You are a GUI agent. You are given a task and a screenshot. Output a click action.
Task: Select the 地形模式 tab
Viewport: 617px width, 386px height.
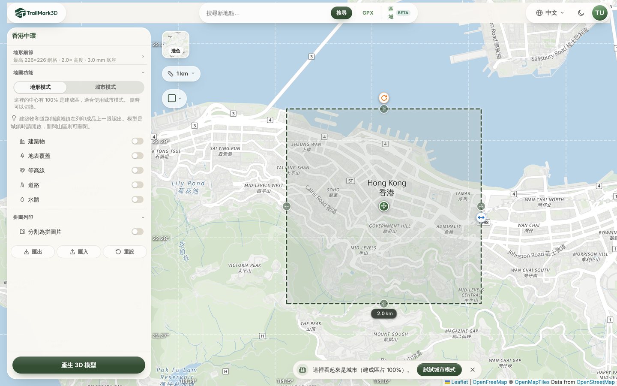40,87
